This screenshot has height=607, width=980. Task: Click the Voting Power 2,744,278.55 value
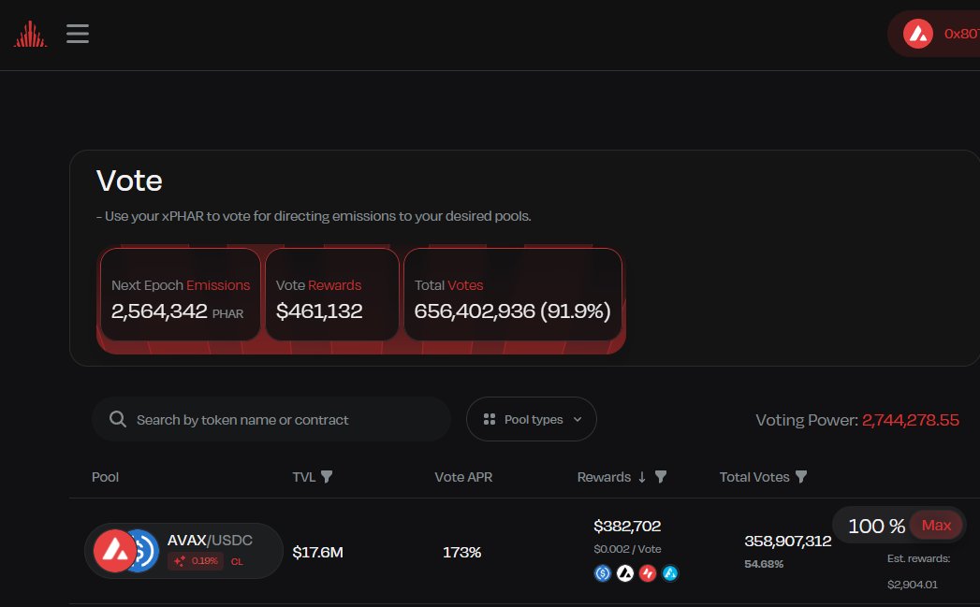[x=910, y=420]
